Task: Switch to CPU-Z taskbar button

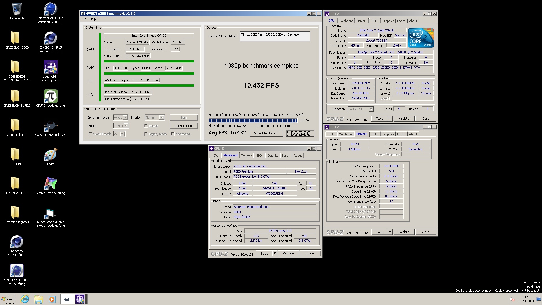Action: (x=80, y=299)
